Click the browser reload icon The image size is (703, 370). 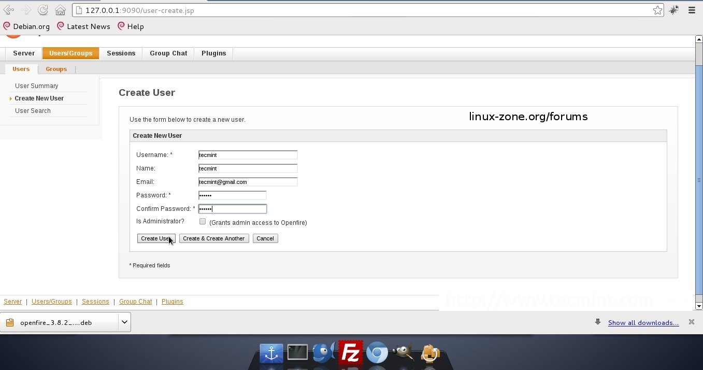(x=43, y=10)
